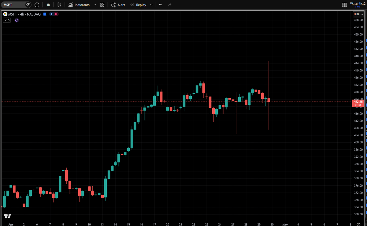Click the May label on time axis

coord(285,224)
